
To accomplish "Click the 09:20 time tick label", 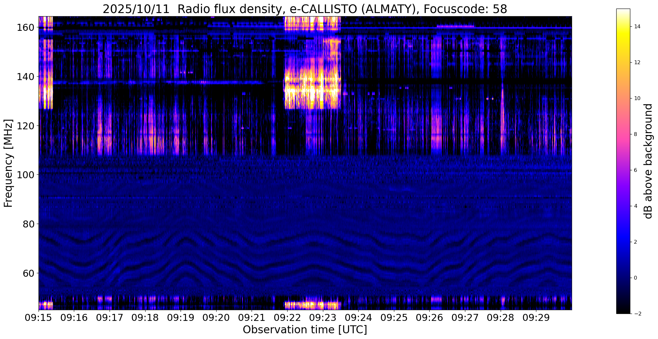I will click(216, 318).
